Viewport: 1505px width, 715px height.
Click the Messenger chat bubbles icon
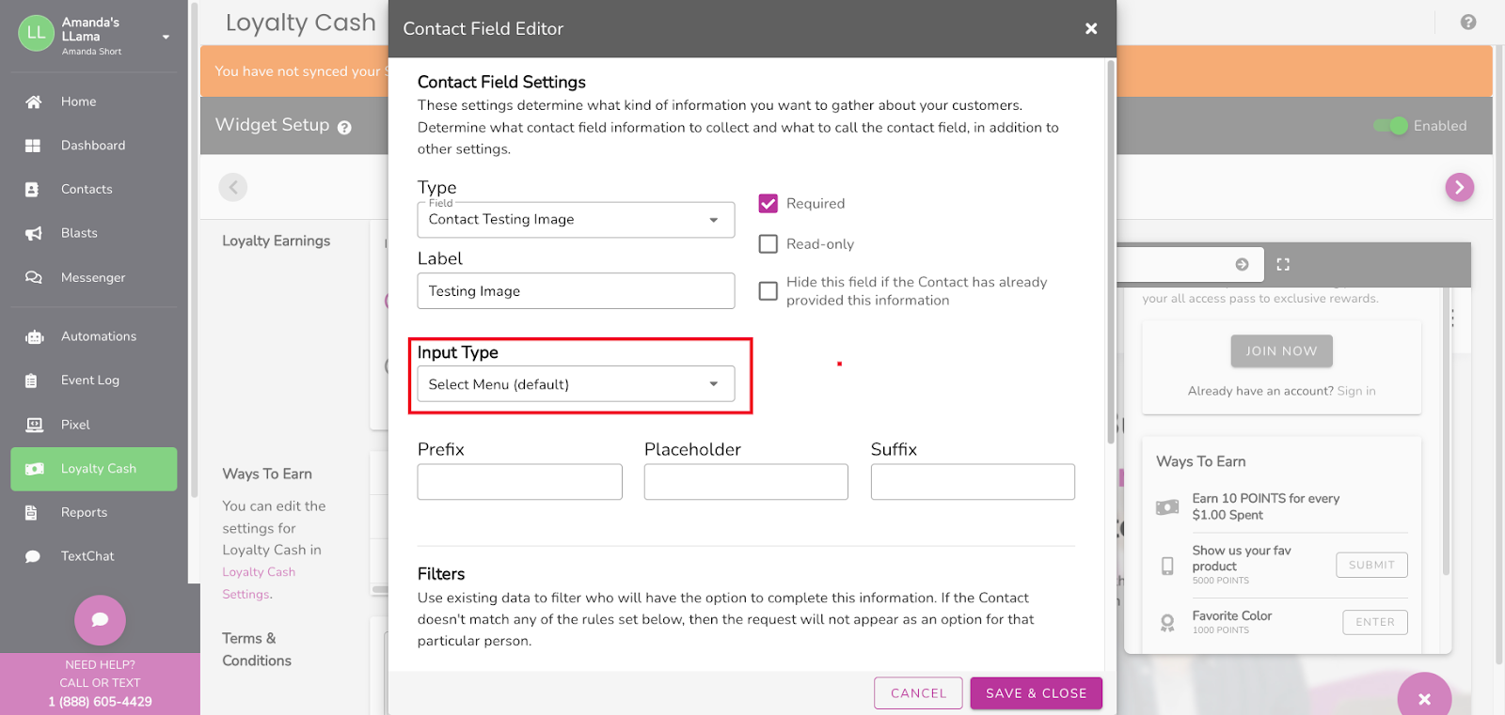coord(33,277)
